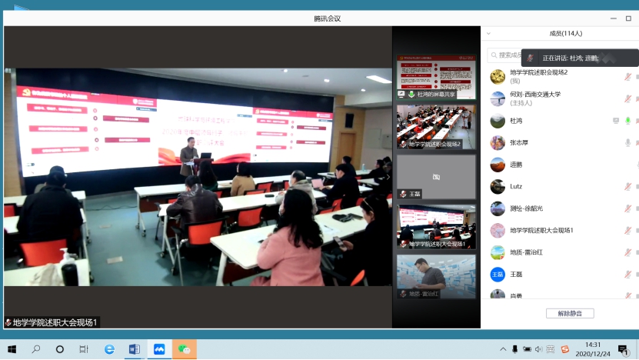Image resolution: width=639 pixels, height=360 pixels.
Task: Click the microphone icon next to 张志厚
Action: point(627,142)
